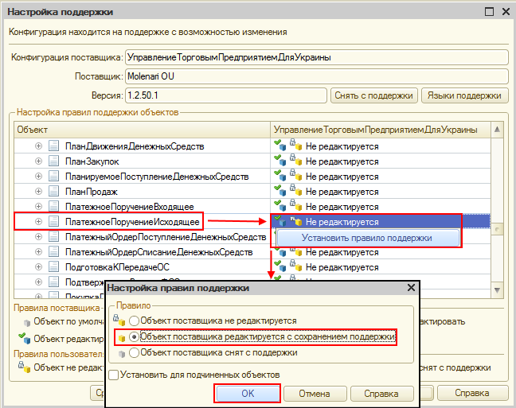Click gray cube icon of снят с поддержки rule
516x408 pixels.
(122, 354)
